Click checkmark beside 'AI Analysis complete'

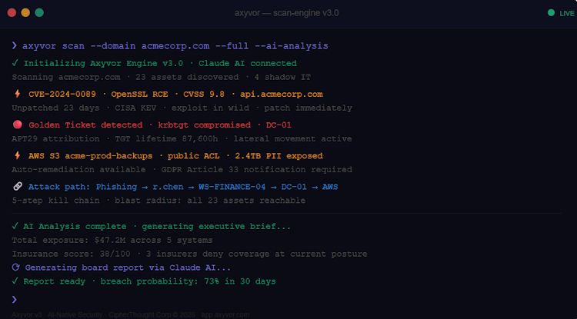point(15,227)
